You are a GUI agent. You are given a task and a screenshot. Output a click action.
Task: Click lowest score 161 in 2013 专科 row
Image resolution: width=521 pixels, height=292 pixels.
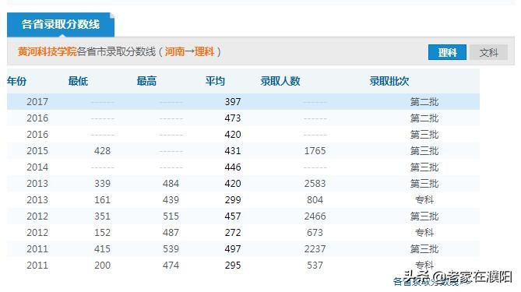[x=102, y=199]
